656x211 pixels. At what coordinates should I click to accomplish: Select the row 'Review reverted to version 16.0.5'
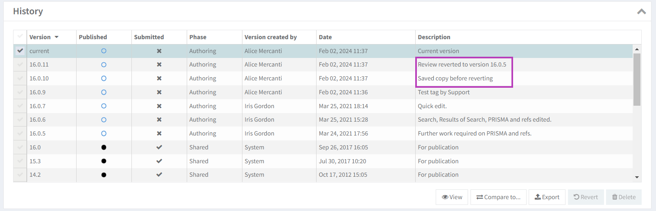(462, 64)
